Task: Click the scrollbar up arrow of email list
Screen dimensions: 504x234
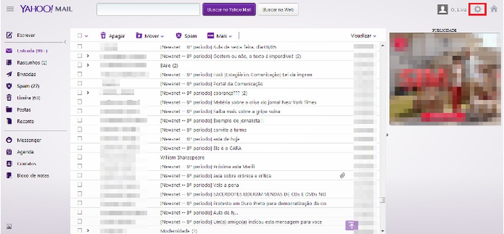Action: (x=382, y=46)
